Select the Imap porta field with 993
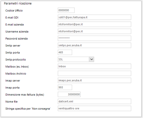This screenshot has height=118, width=143. [x=65, y=87]
